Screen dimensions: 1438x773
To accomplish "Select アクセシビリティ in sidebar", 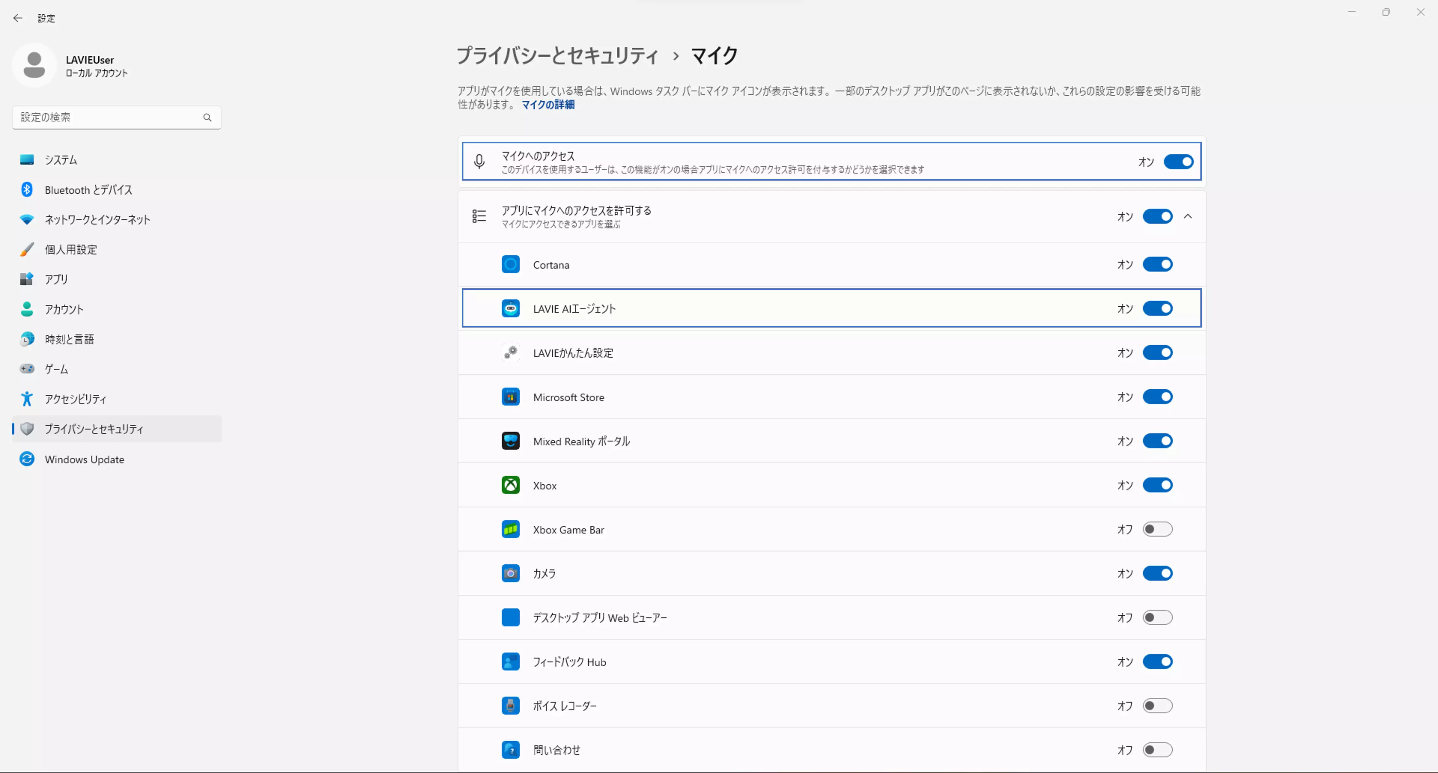I will pos(117,399).
